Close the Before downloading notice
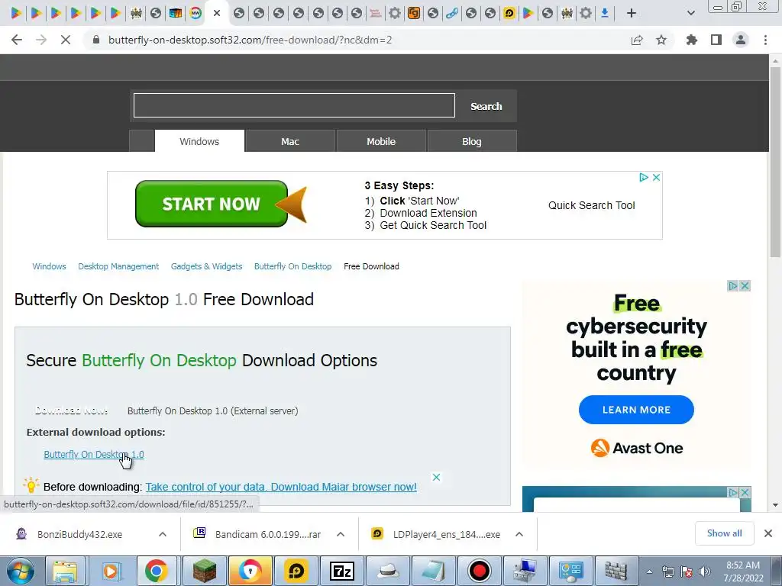Image resolution: width=782 pixels, height=586 pixels. [436, 478]
